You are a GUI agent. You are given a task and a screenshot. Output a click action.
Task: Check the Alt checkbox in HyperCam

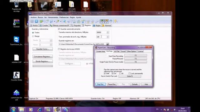(x=120, y=73)
